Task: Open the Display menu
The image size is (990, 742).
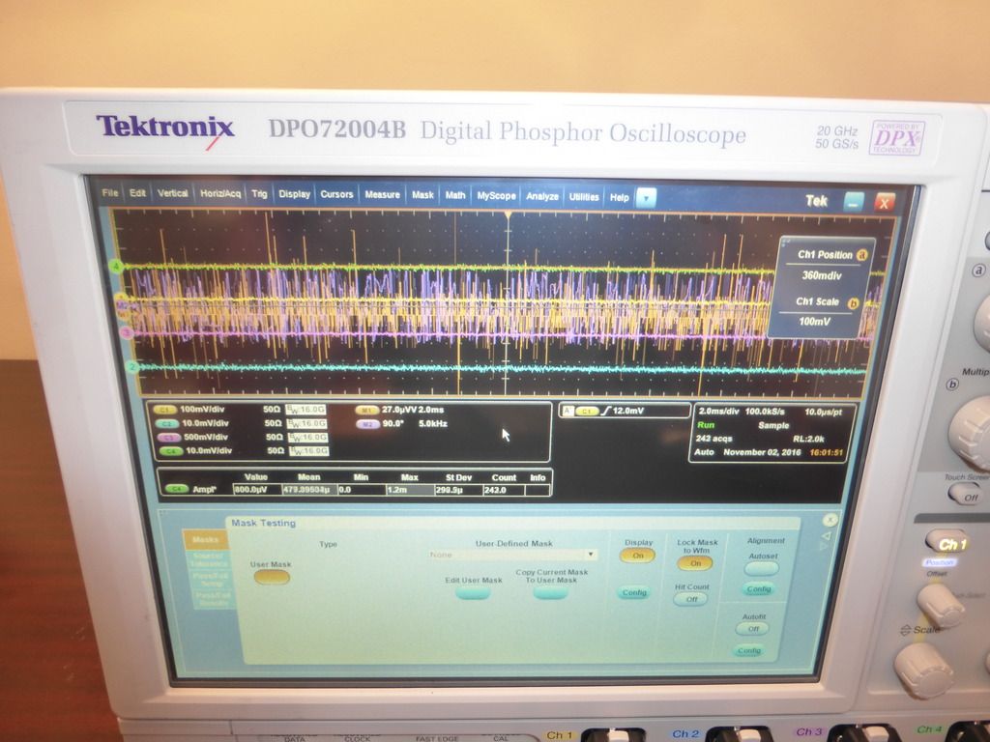Action: click(x=295, y=194)
